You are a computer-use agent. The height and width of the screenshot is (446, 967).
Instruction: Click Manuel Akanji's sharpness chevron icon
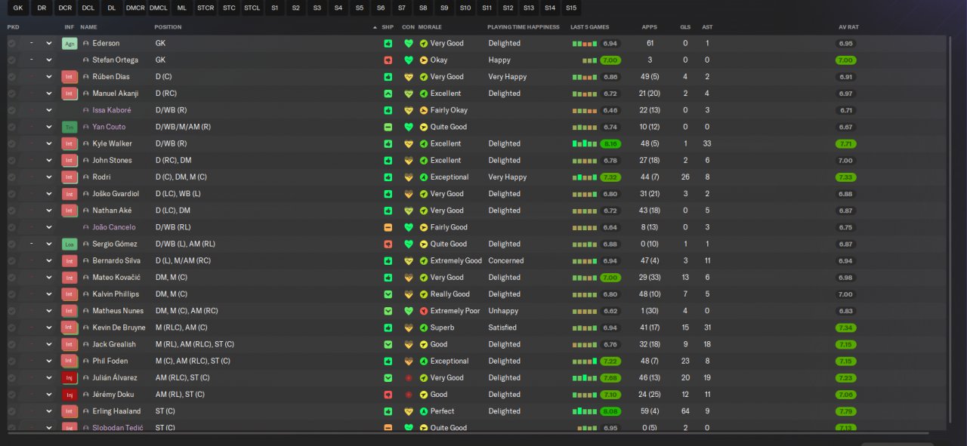pyautogui.click(x=388, y=94)
